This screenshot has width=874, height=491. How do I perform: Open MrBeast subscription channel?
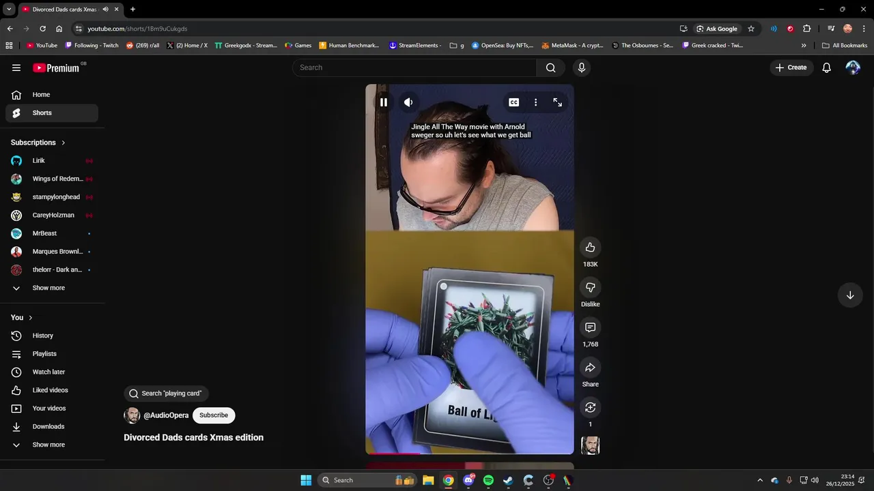click(52, 234)
